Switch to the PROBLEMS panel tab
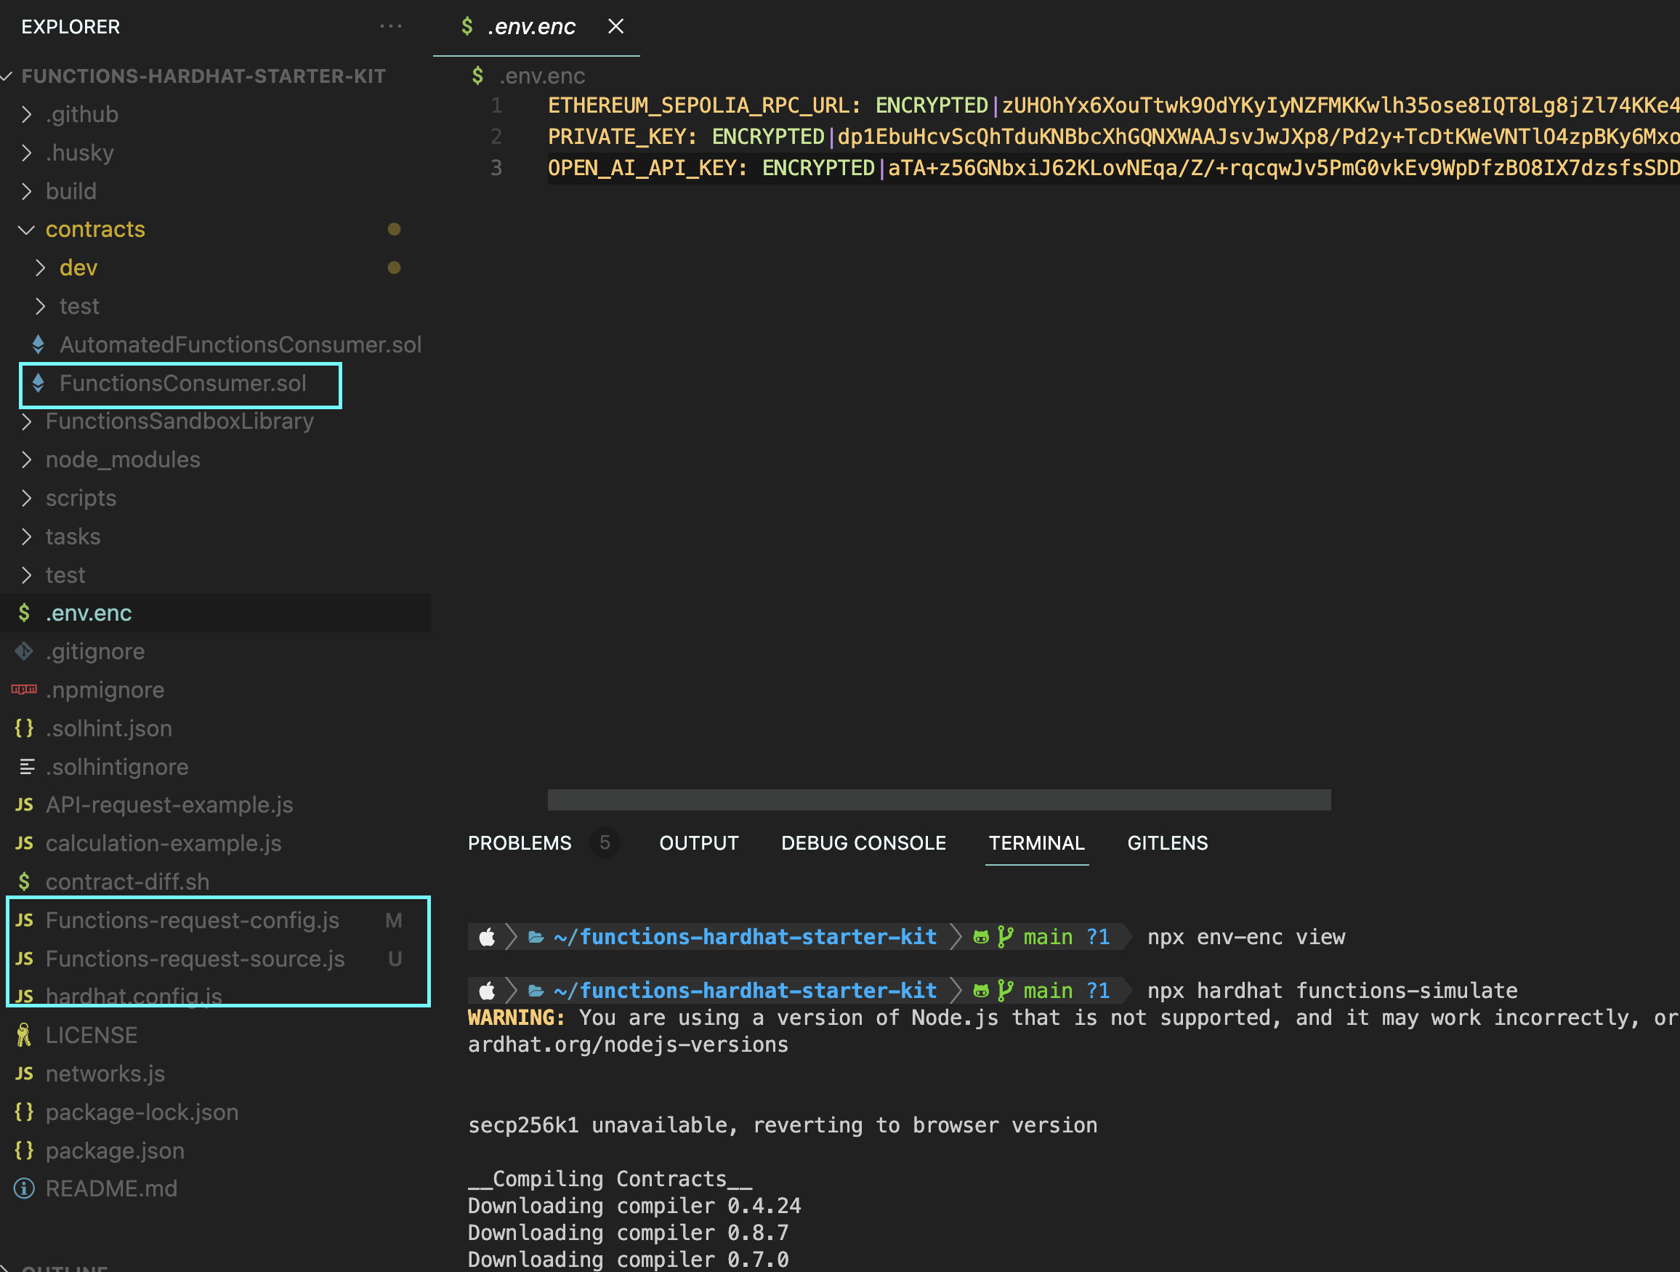Image resolution: width=1680 pixels, height=1272 pixels. (x=520, y=842)
